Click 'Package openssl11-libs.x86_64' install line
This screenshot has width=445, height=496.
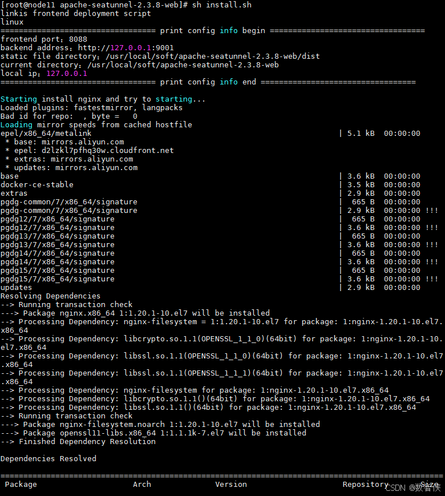coord(153,433)
